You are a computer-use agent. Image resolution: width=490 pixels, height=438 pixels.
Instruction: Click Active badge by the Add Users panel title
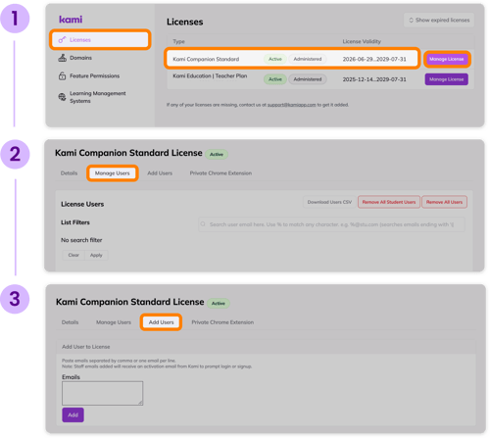[x=219, y=303]
